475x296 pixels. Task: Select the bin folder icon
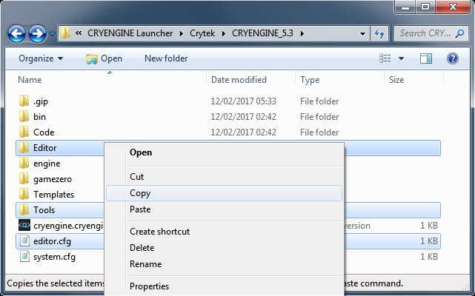tap(24, 116)
